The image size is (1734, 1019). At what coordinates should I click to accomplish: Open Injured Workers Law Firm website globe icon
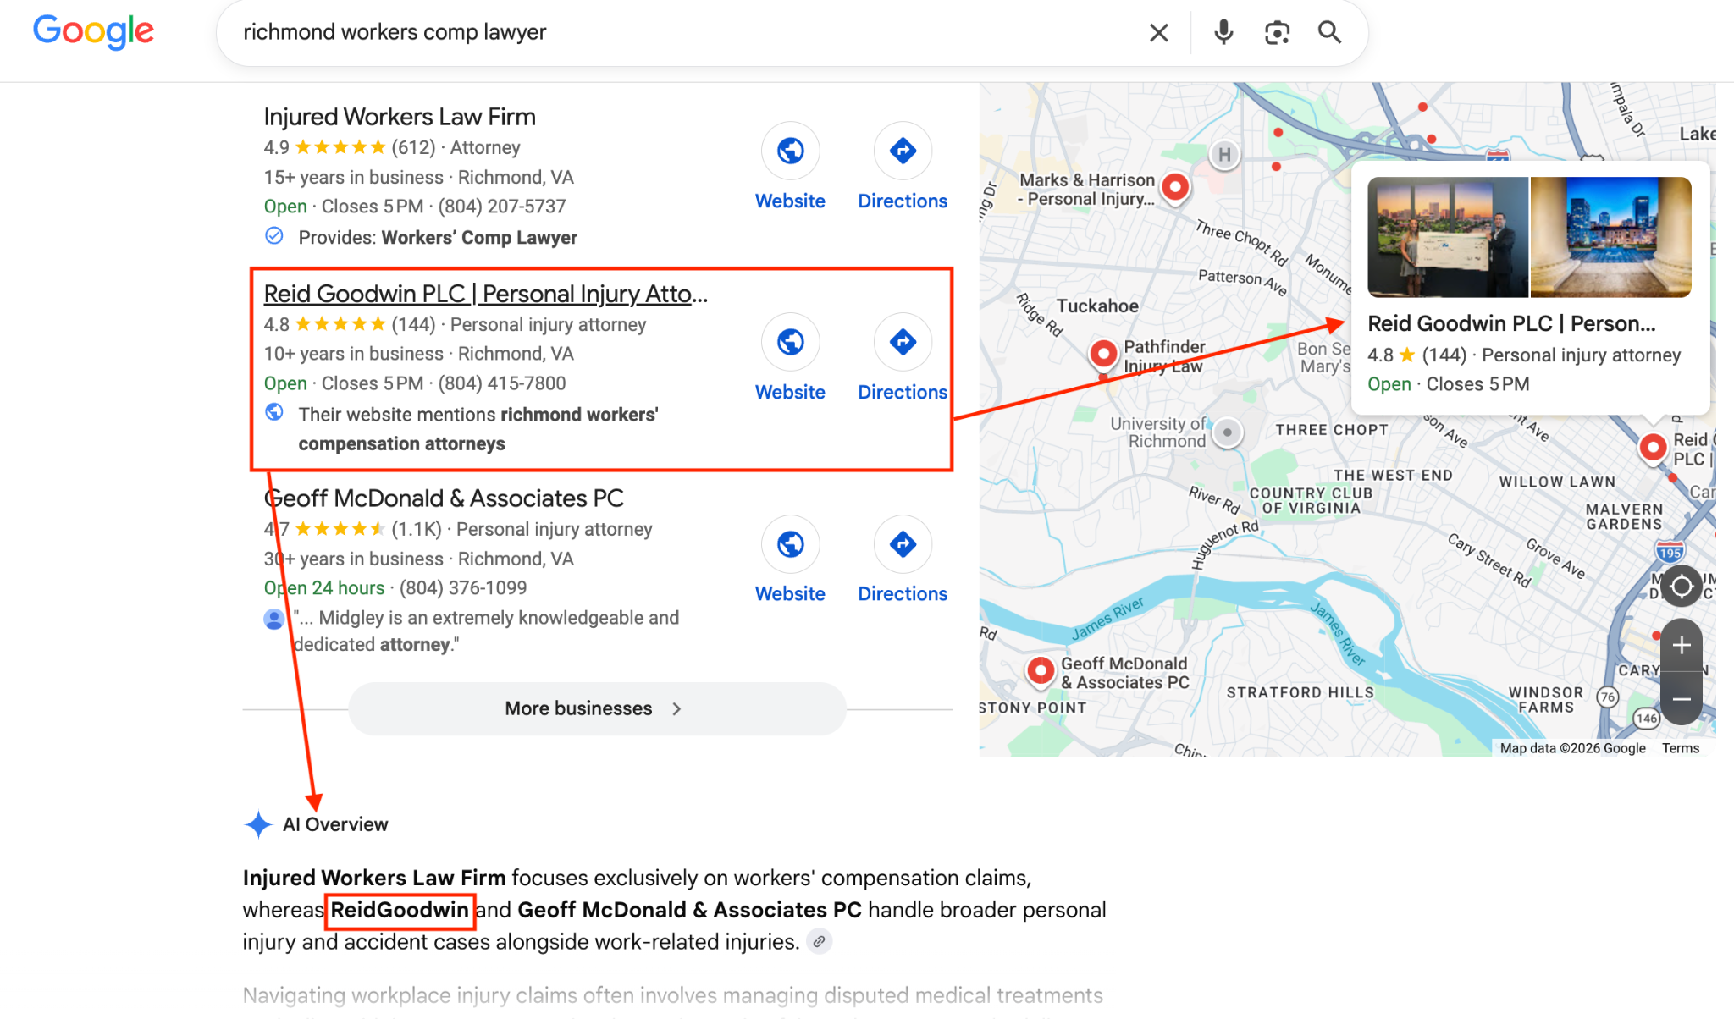(x=790, y=151)
